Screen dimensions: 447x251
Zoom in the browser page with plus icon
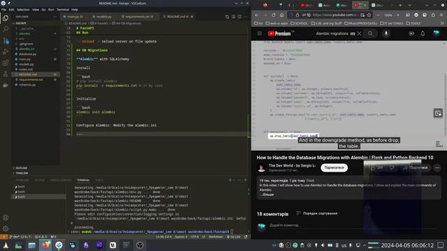398,15
